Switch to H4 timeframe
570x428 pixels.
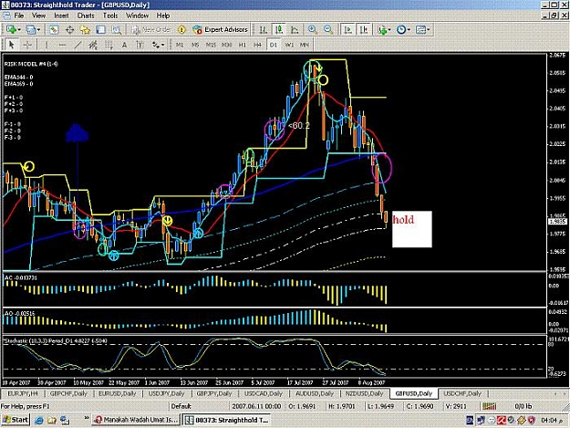pyautogui.click(x=257, y=45)
